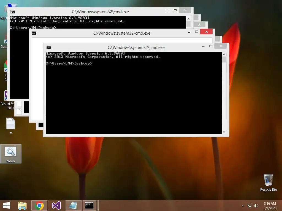282x211 pixels.
Task: Click the C:\Users\VM4\Desktop> prompt in front window
Action: tap(69, 63)
